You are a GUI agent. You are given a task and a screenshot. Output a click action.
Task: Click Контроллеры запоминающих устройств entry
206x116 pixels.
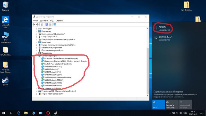pyautogui.click(x=58, y=39)
